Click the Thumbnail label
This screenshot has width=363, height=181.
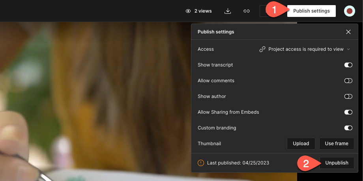point(209,144)
